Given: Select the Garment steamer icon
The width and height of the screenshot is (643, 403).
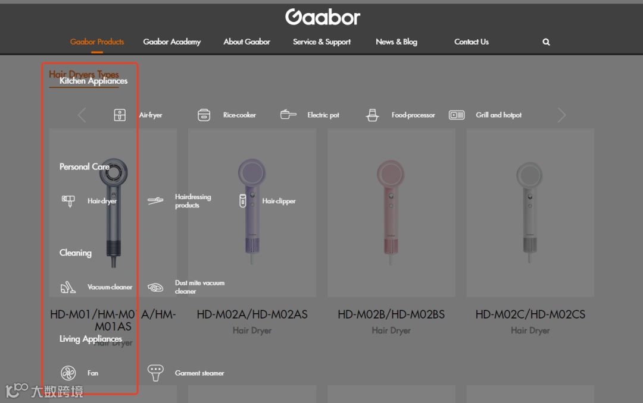Looking at the screenshot, I should 155,373.
